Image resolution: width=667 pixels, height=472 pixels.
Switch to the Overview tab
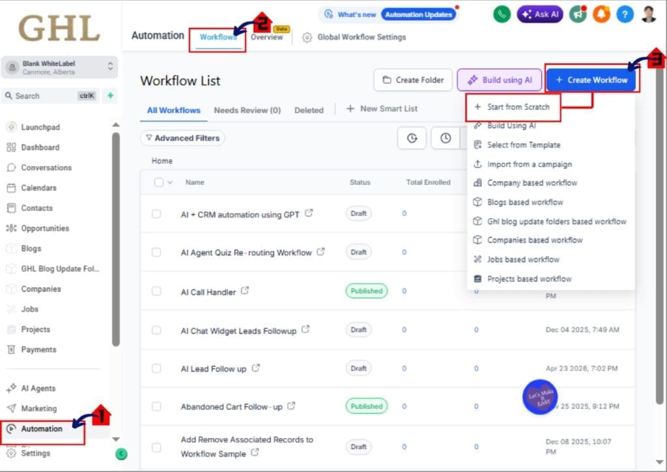coord(266,37)
